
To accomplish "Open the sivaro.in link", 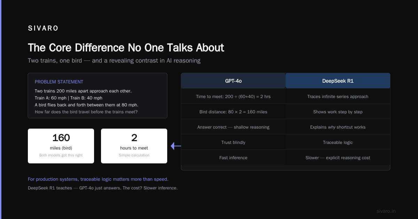I will 386,211.
